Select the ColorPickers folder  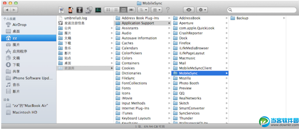(x=143, y=53)
